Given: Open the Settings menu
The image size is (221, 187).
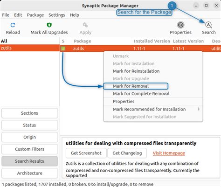Looking at the screenshot, I should (57, 15).
